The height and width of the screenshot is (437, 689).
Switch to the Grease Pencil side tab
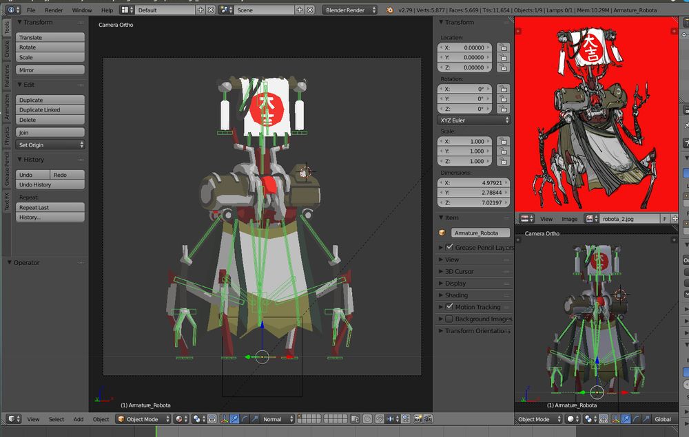click(x=7, y=170)
